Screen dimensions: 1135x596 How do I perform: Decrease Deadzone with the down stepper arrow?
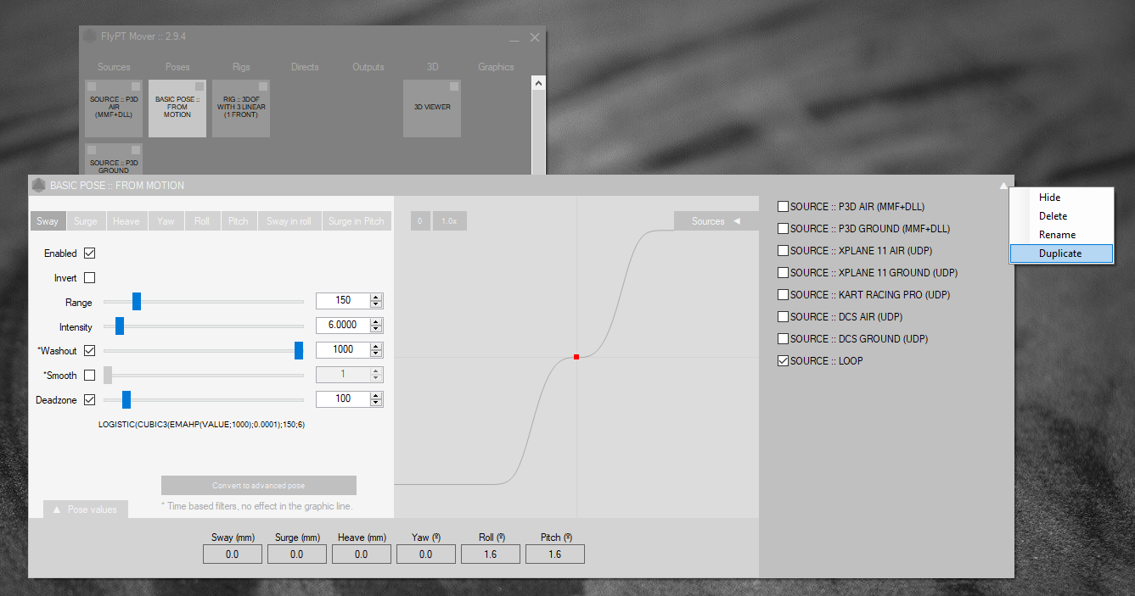coord(376,403)
